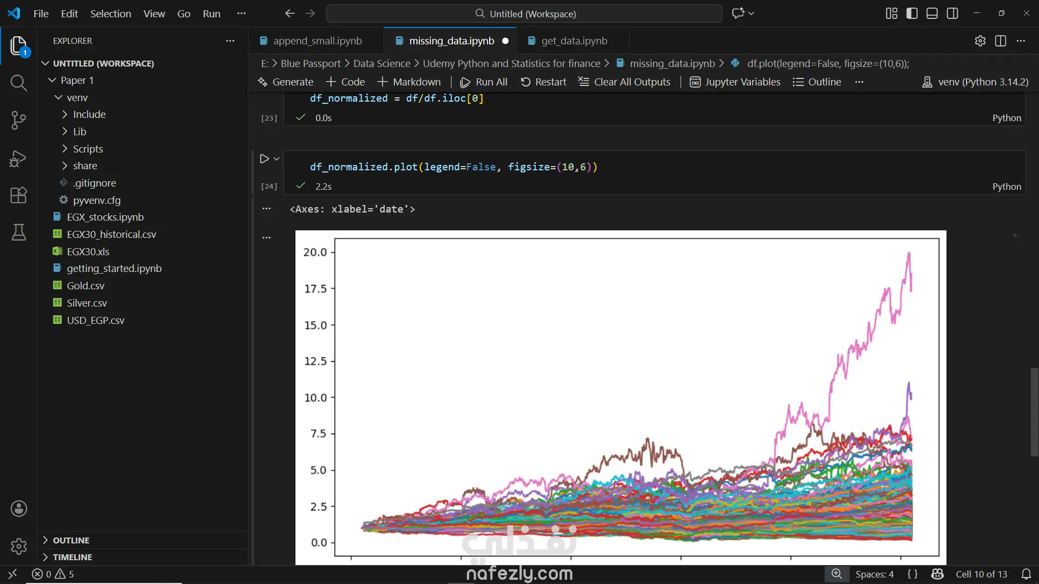The width and height of the screenshot is (1039, 584).
Task: Open Source Control view
Action: pos(18,120)
